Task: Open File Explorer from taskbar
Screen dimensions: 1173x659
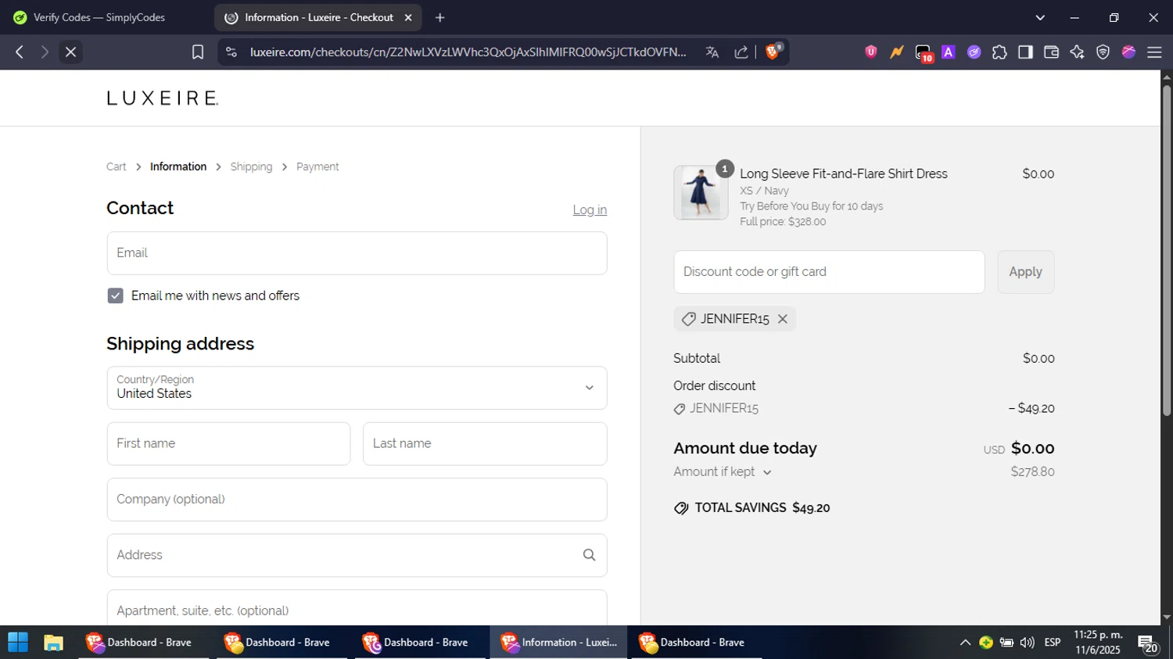Action: tap(53, 643)
